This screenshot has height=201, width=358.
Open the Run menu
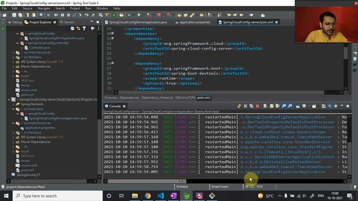pyautogui.click(x=88, y=8)
